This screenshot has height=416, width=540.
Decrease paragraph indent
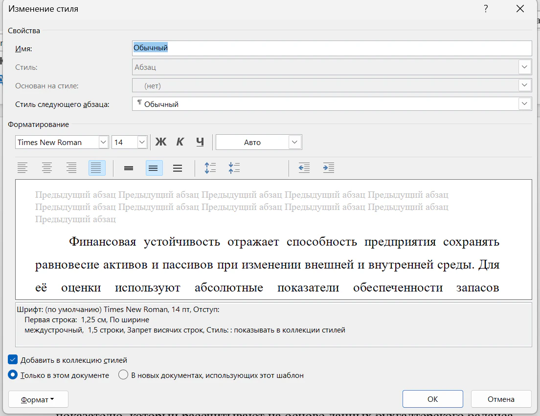pyautogui.click(x=304, y=168)
